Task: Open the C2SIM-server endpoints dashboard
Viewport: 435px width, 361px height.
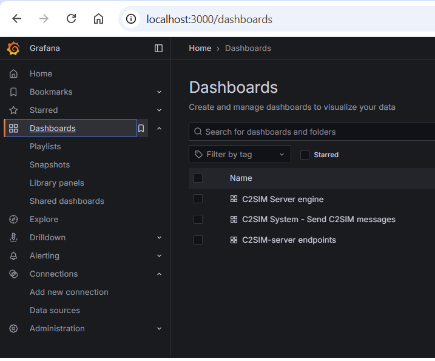Action: point(289,240)
